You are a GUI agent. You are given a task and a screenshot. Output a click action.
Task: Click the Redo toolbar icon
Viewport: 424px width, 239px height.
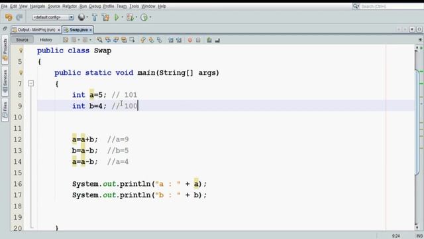[x=19, y=17]
